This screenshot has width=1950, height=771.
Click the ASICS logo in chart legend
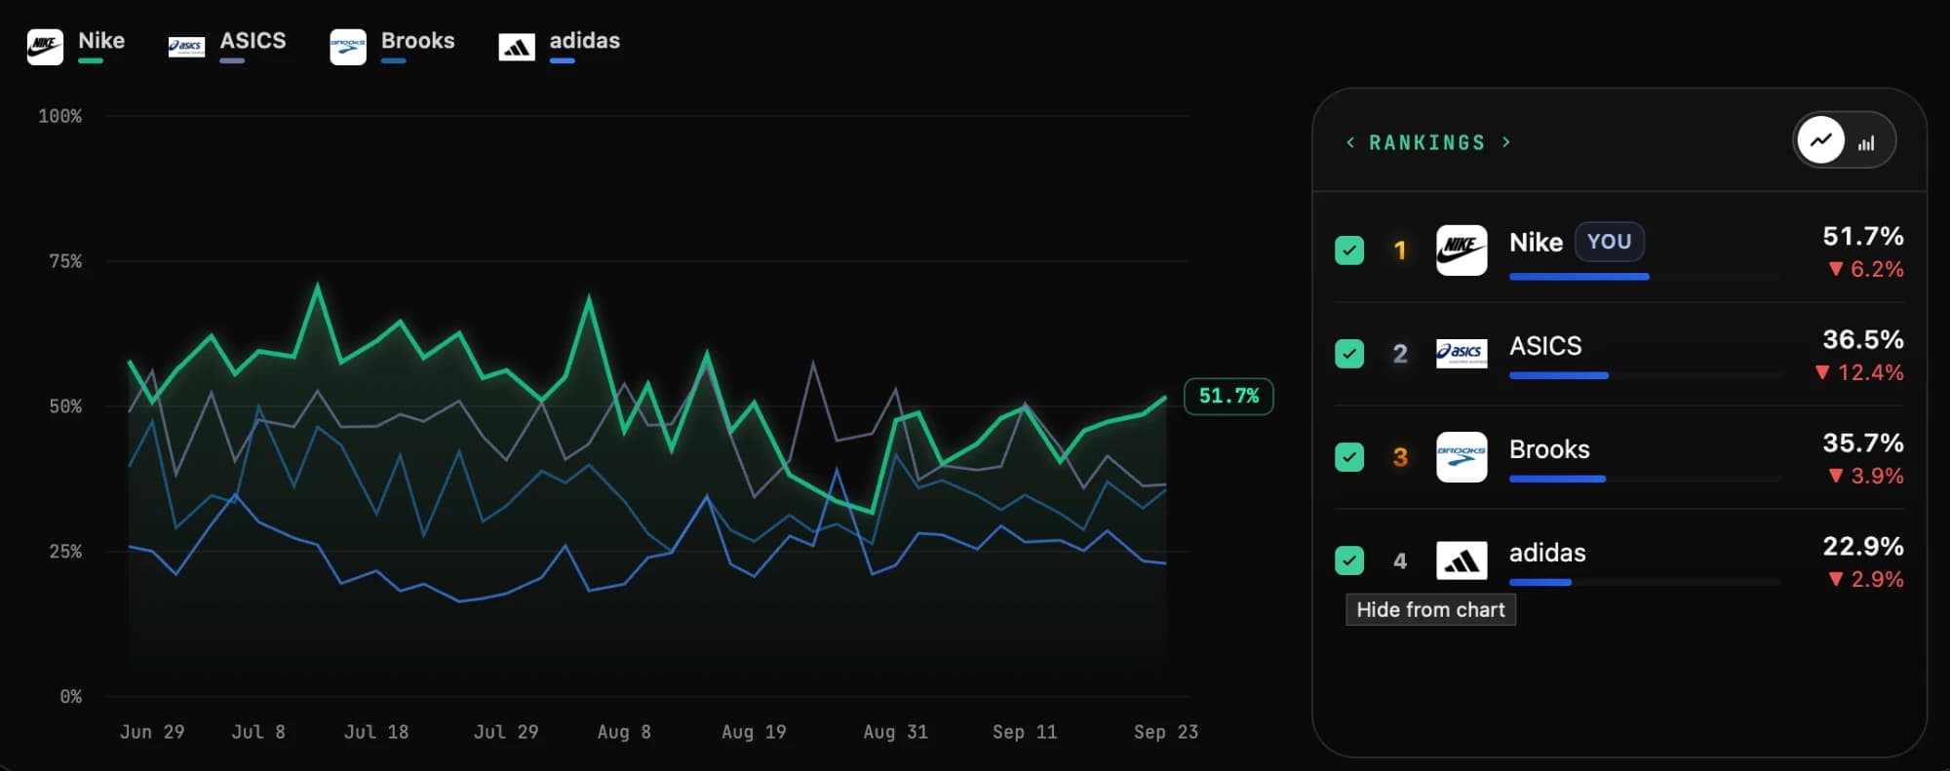coord(186,47)
